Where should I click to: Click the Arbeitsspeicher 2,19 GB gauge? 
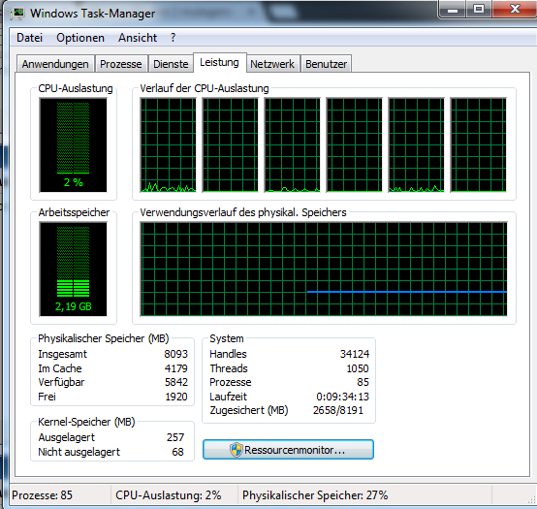[x=74, y=270]
